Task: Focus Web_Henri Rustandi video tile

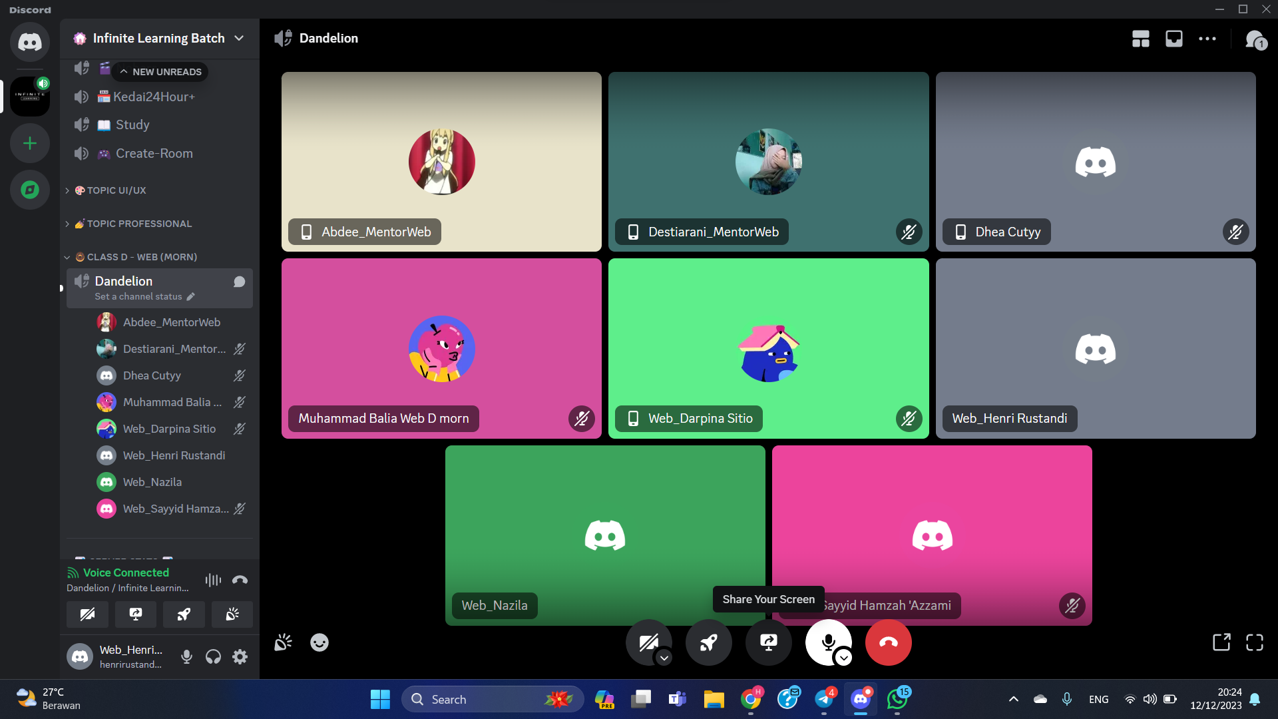Action: (x=1096, y=348)
